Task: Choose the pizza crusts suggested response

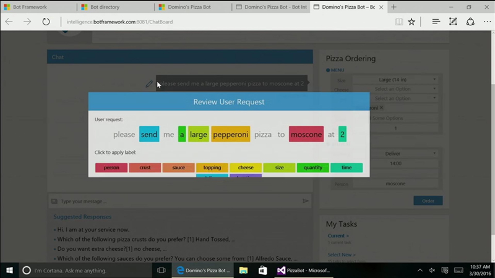Action: tap(146, 239)
